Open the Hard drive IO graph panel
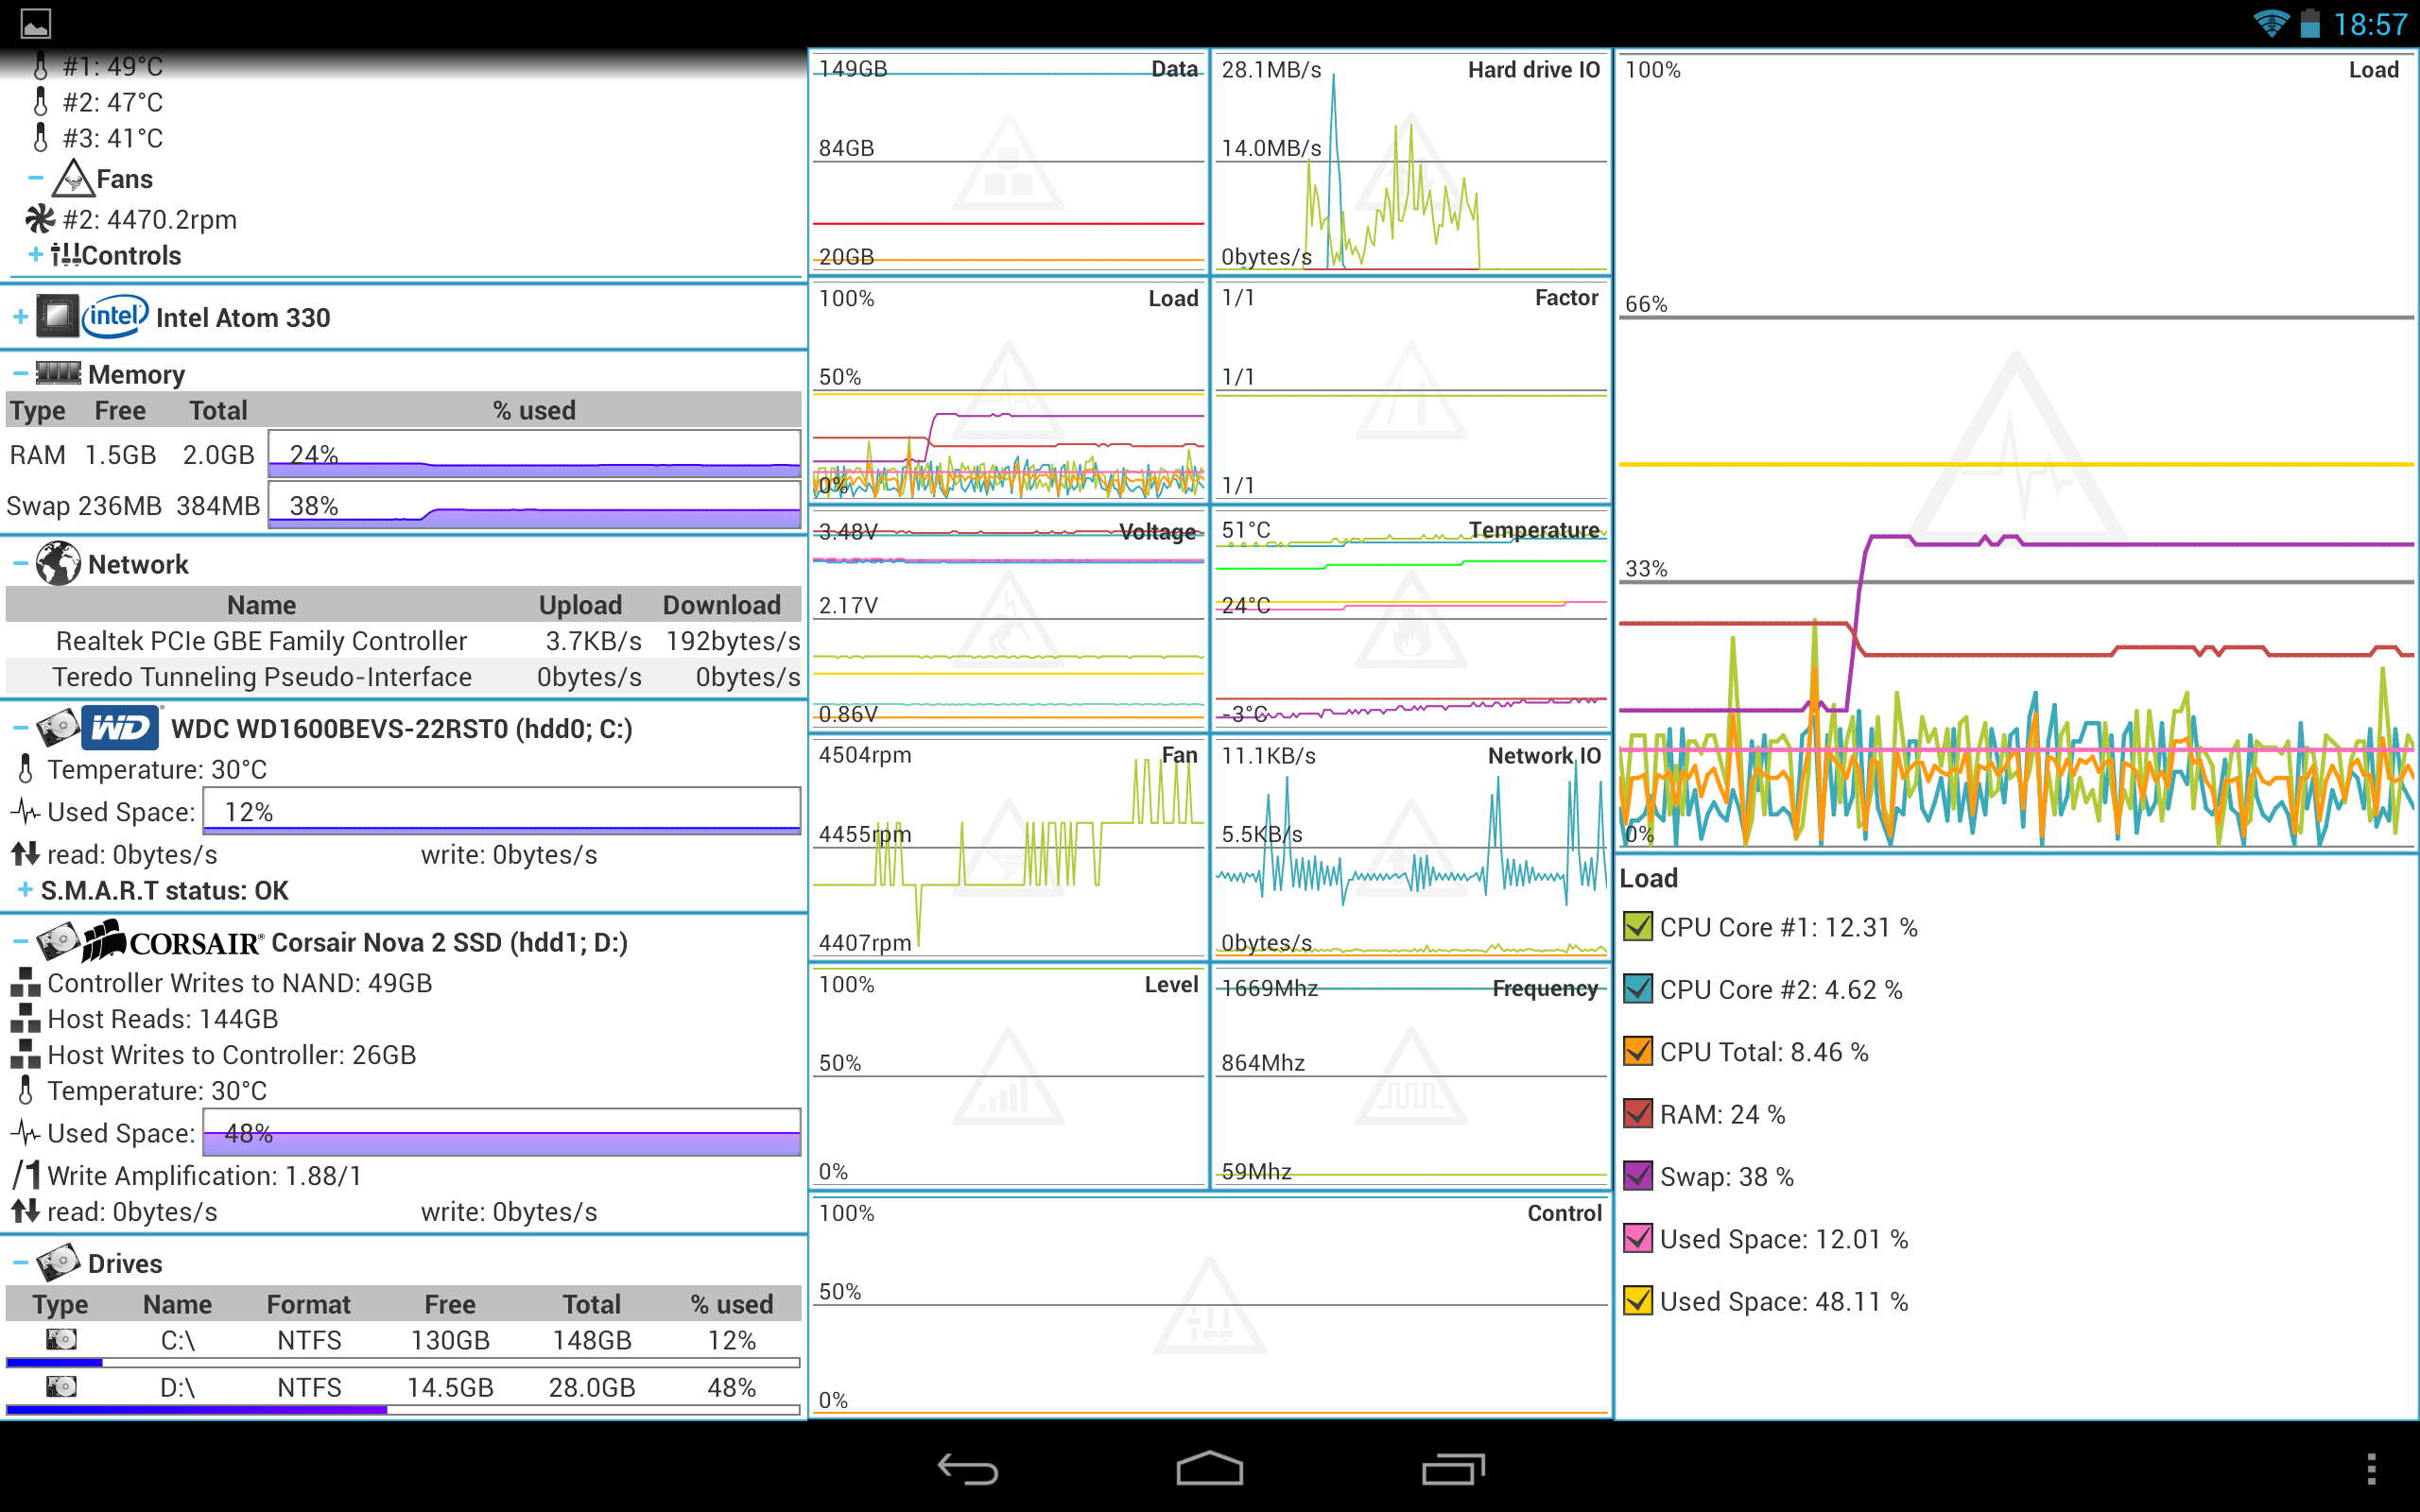The height and width of the screenshot is (1512, 2420). [x=1410, y=165]
